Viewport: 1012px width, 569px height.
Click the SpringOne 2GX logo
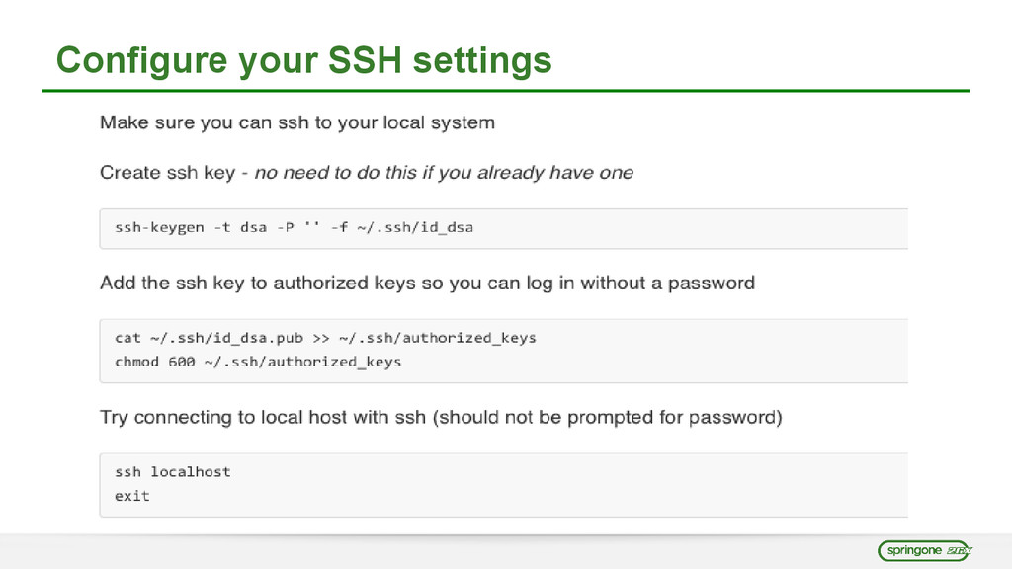click(x=926, y=550)
